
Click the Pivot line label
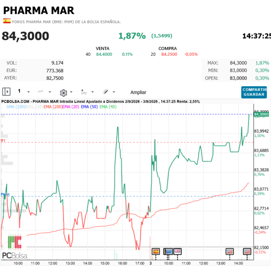(5, 195)
